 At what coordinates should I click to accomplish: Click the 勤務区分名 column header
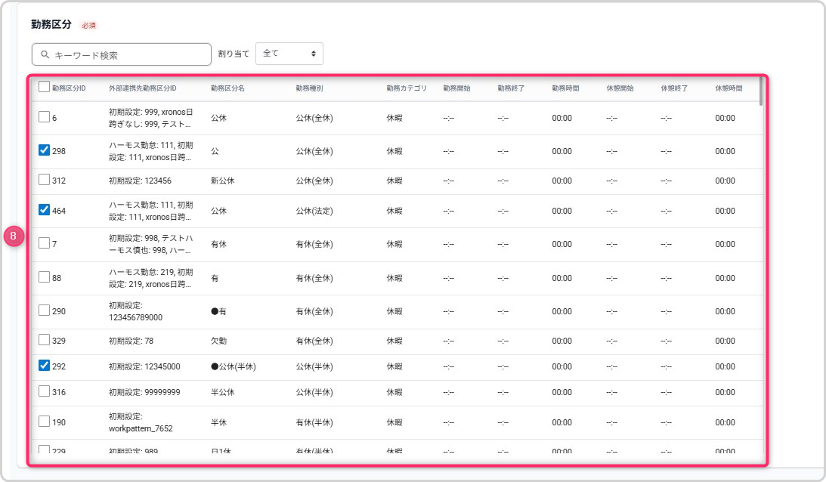[x=227, y=88]
